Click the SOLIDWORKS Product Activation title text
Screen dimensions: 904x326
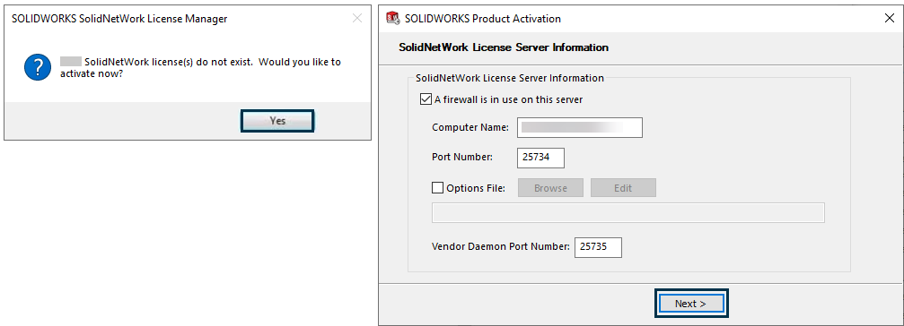point(483,19)
